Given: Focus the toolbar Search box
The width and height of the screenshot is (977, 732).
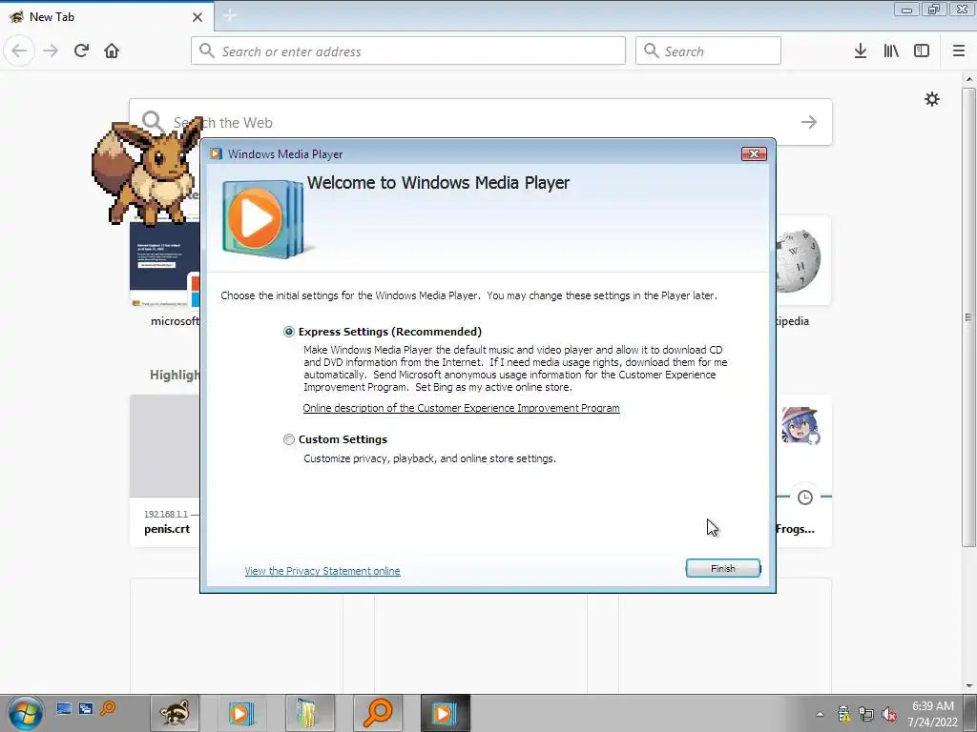Looking at the screenshot, I should [708, 51].
